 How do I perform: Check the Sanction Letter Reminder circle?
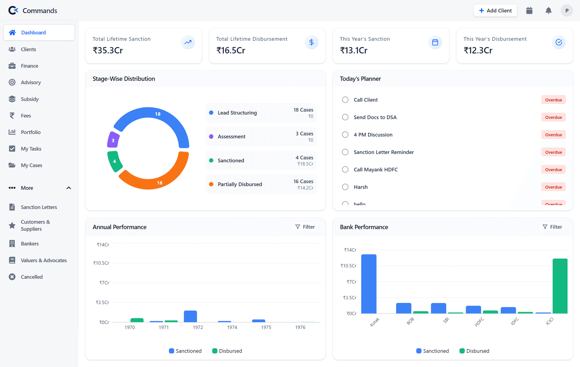pyautogui.click(x=345, y=152)
